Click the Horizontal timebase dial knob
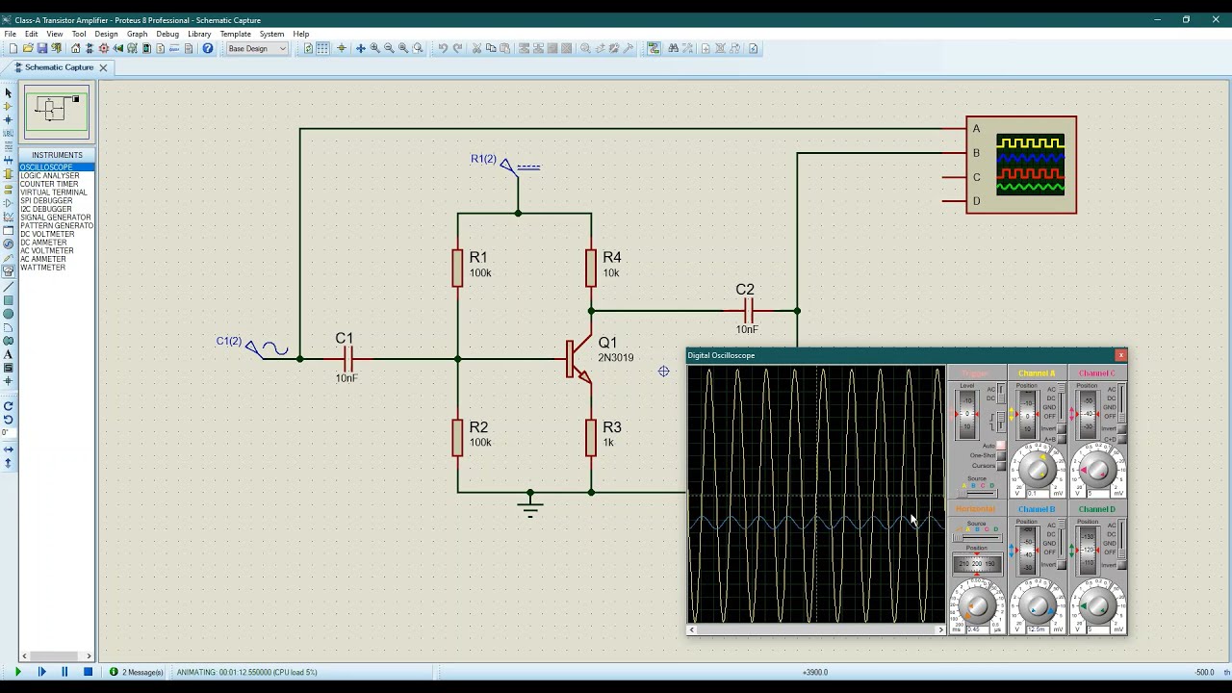1232x693 pixels. pos(977,605)
